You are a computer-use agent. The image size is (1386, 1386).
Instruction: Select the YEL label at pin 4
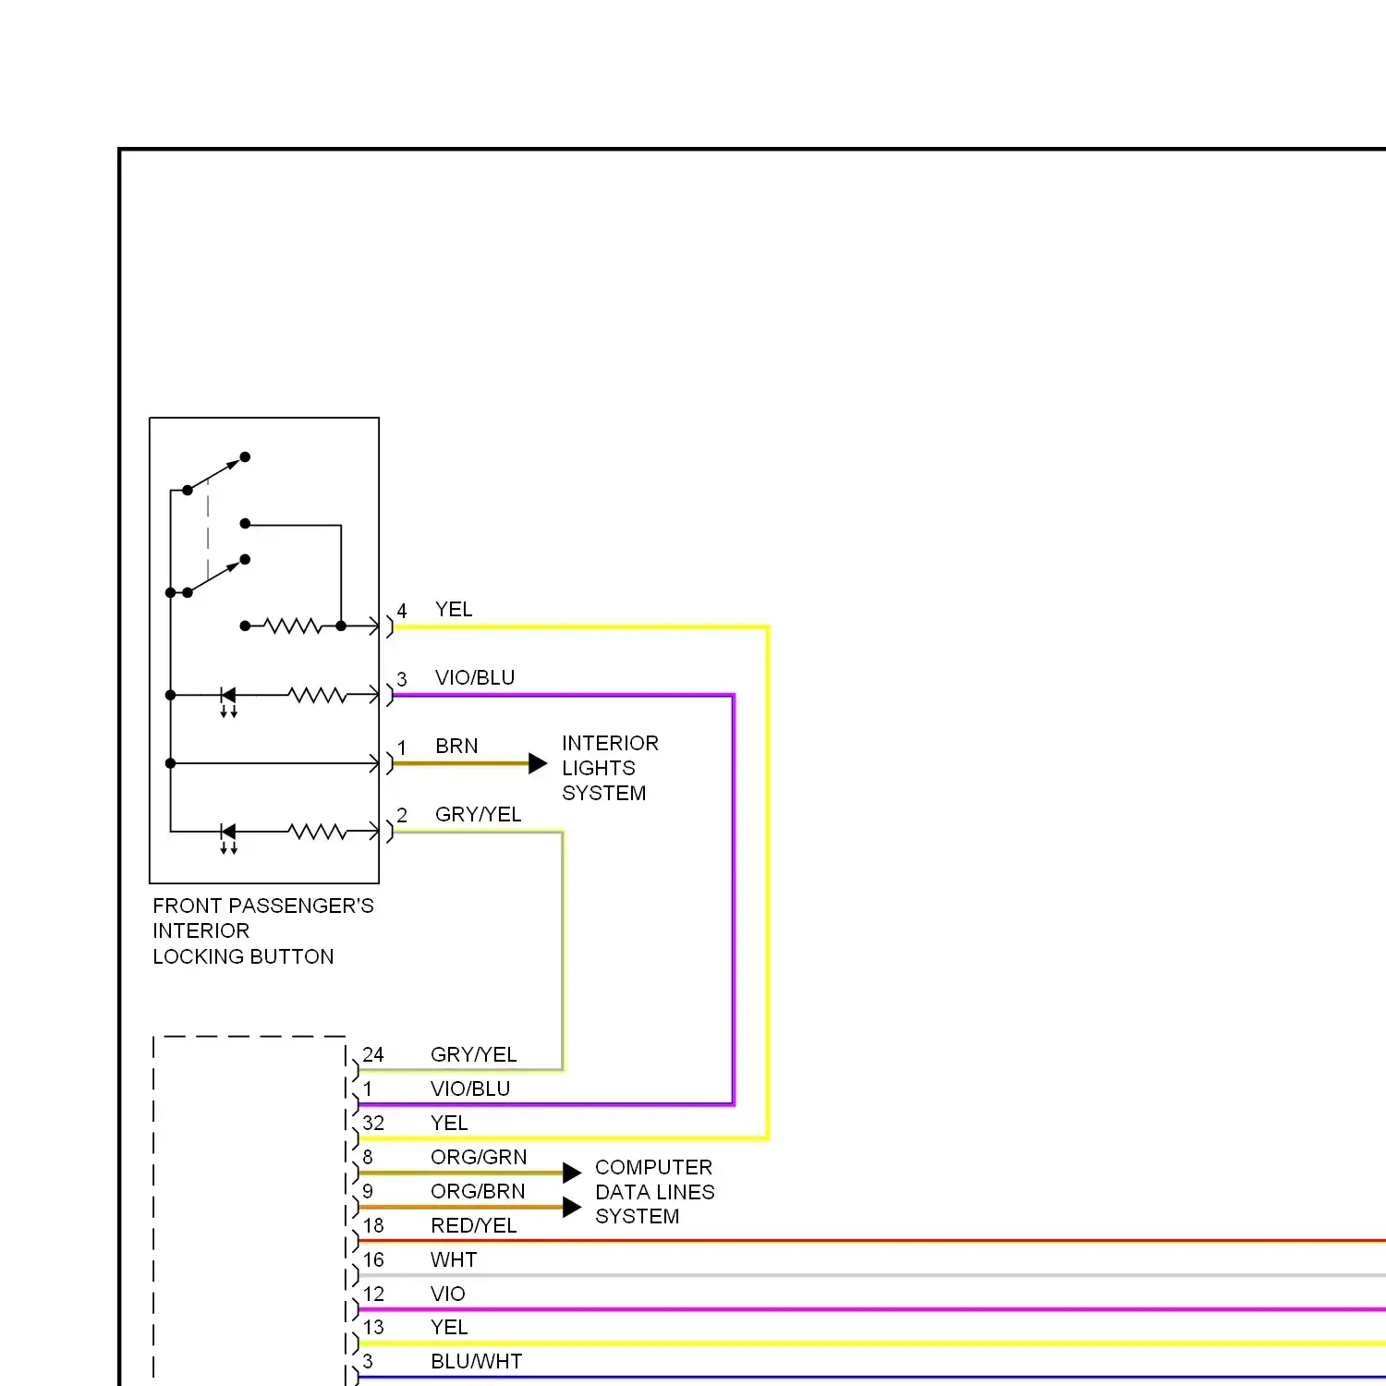pyautogui.click(x=454, y=610)
